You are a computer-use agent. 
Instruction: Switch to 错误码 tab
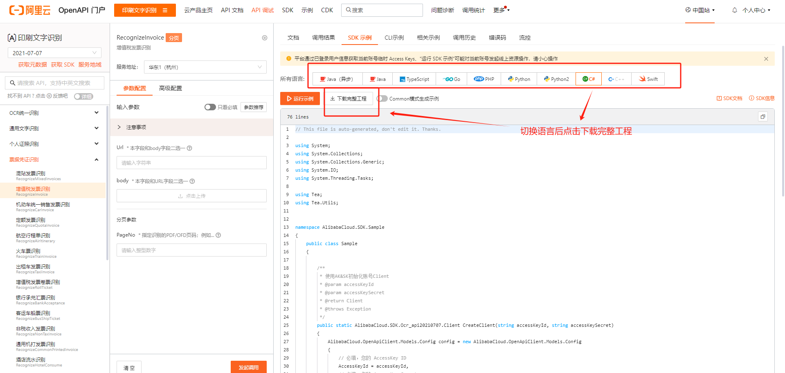(x=497, y=38)
